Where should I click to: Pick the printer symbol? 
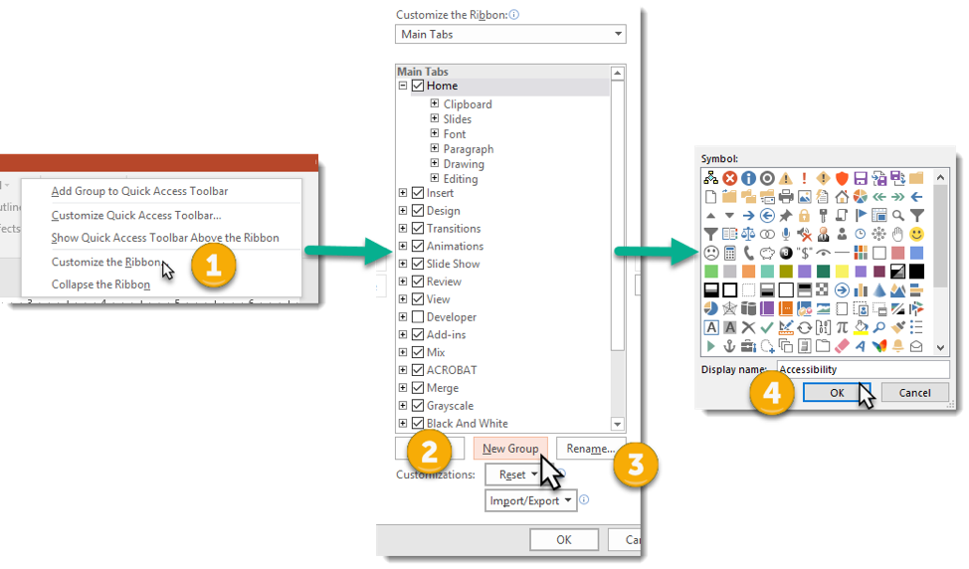pos(786,196)
